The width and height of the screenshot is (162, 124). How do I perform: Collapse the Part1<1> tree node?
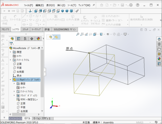tap(10, 80)
